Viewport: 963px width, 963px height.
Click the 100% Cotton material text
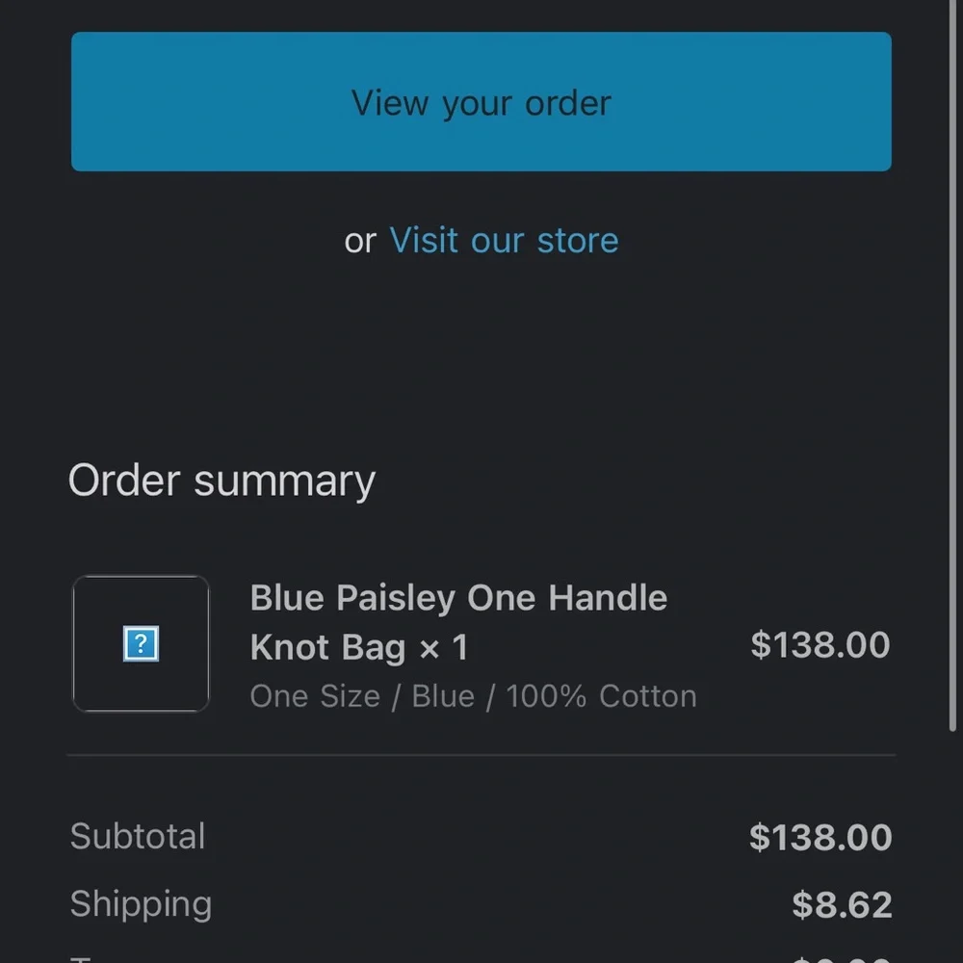(x=601, y=696)
